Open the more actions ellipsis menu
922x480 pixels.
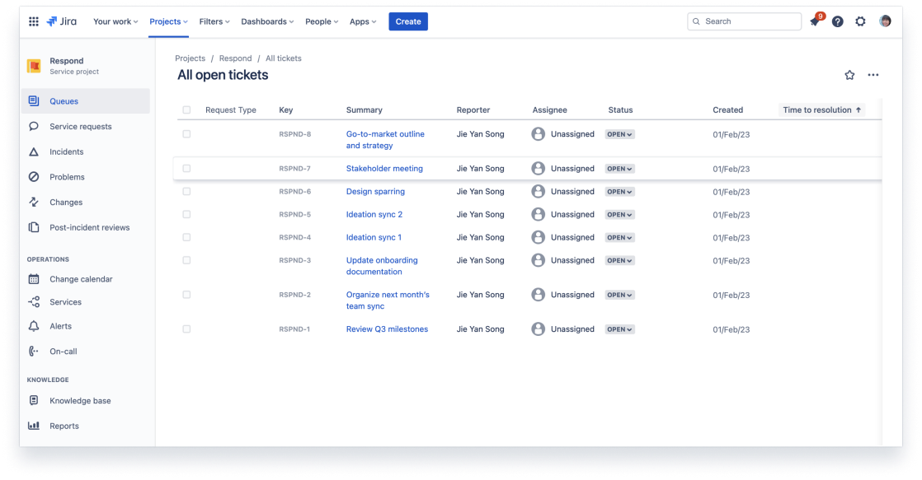coord(873,75)
